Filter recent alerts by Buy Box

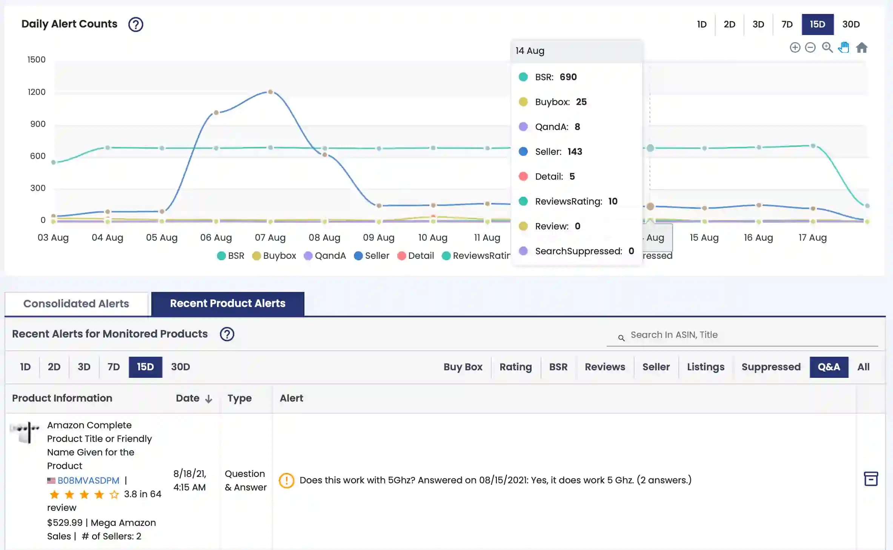(x=463, y=367)
